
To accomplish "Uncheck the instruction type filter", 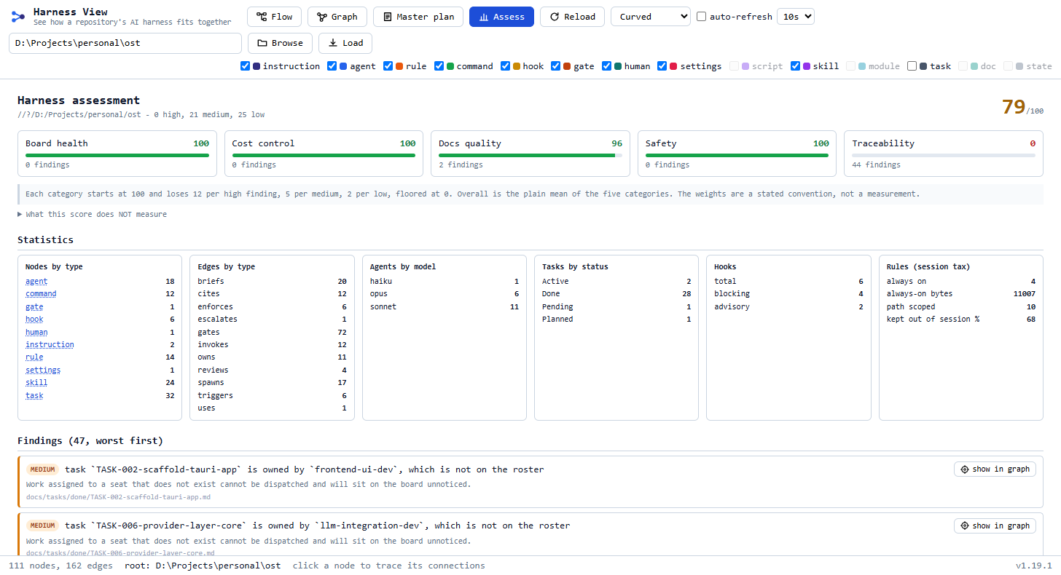I will tap(246, 66).
